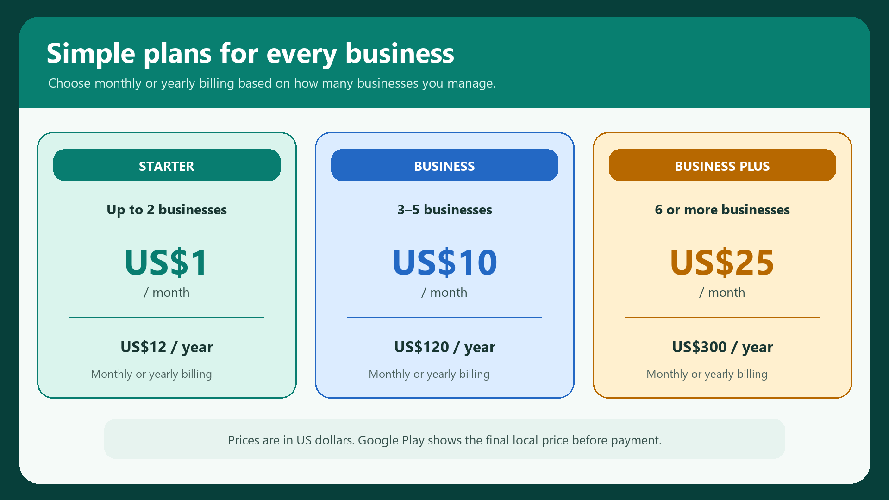
Task: Click 'Monthly or yearly billing' in Starter card
Action: coord(151,374)
